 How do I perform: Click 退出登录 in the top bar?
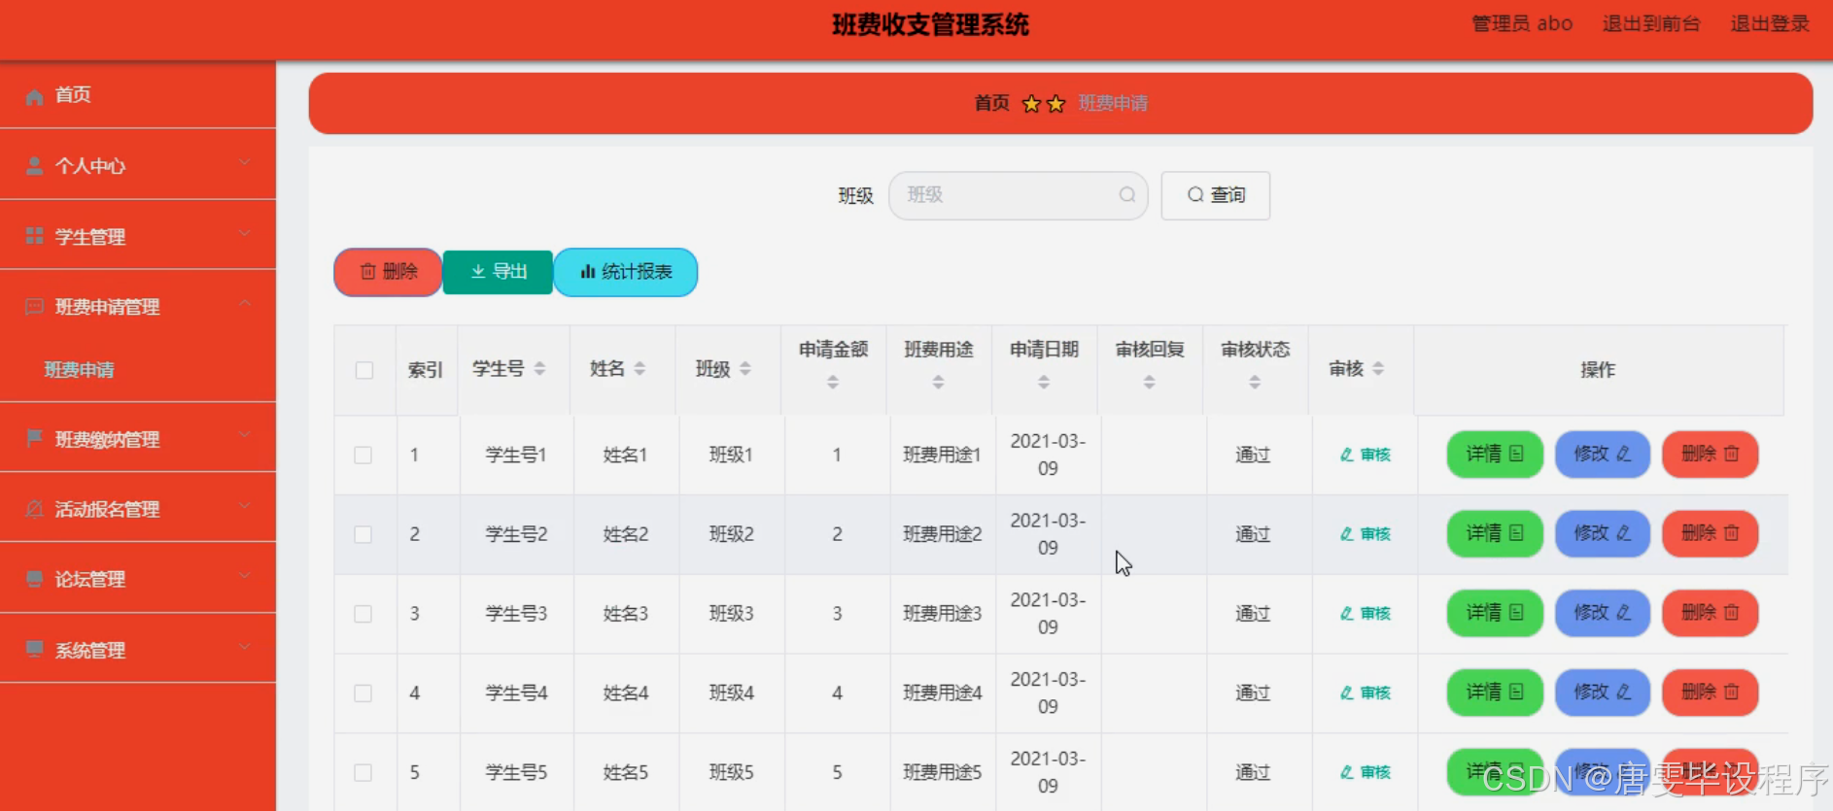1770,24
